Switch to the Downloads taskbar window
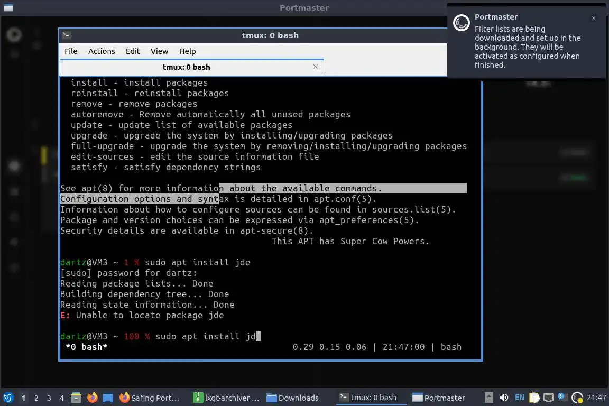 (x=293, y=398)
